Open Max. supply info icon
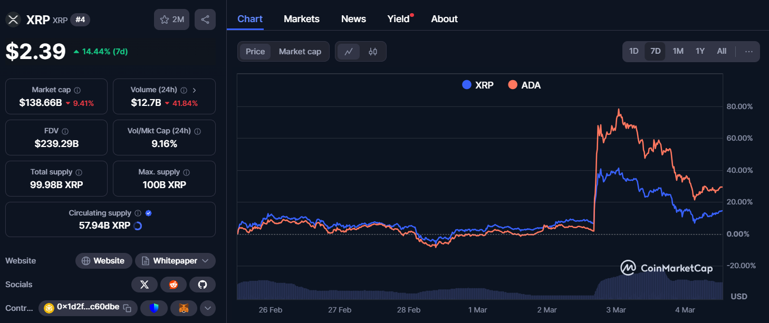The width and height of the screenshot is (769, 323). coord(187,172)
